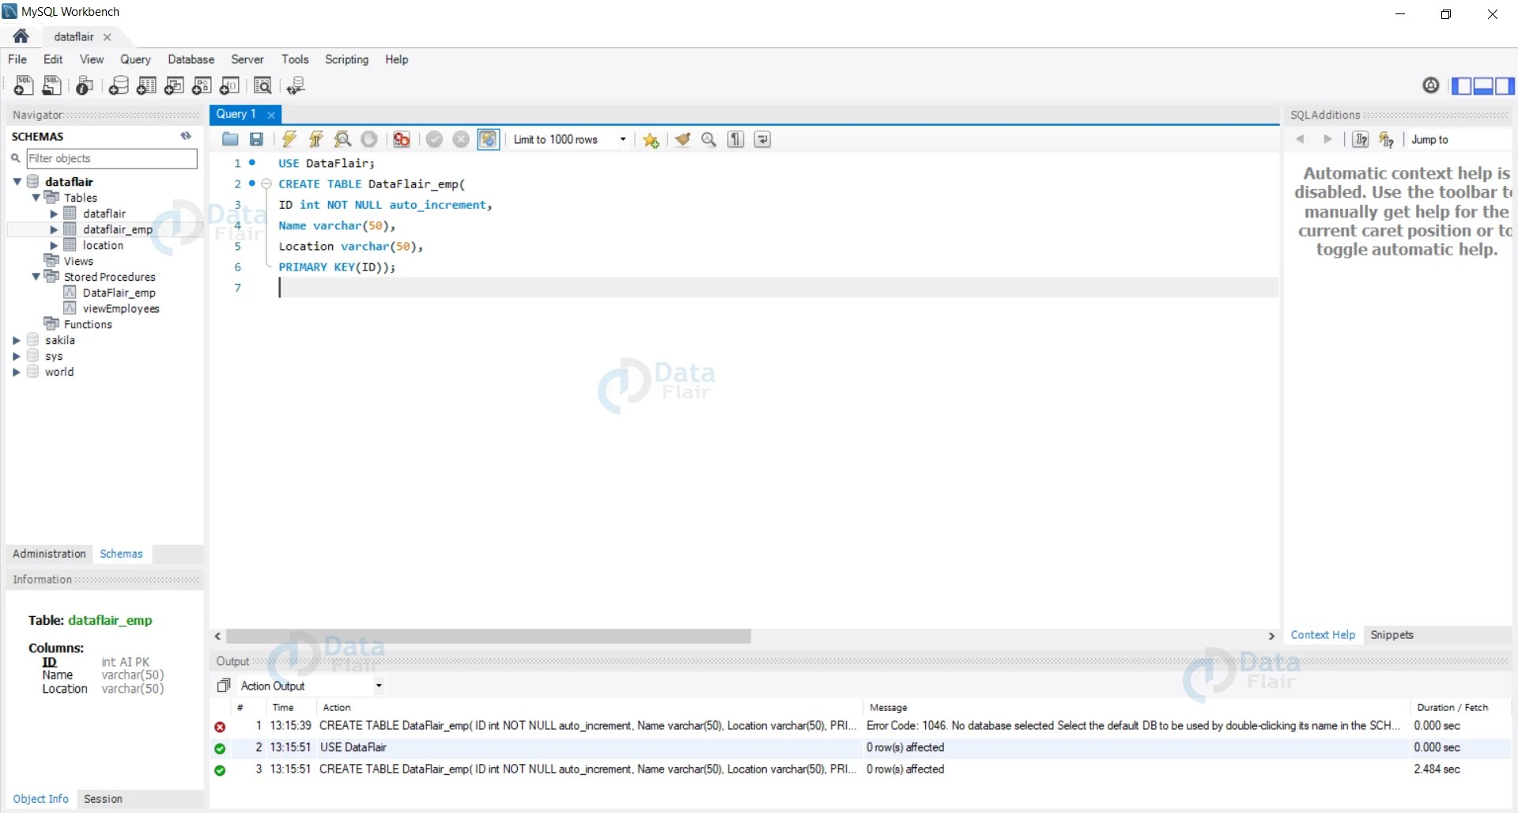
Task: Switch to the Snippets tab
Action: point(1392,634)
